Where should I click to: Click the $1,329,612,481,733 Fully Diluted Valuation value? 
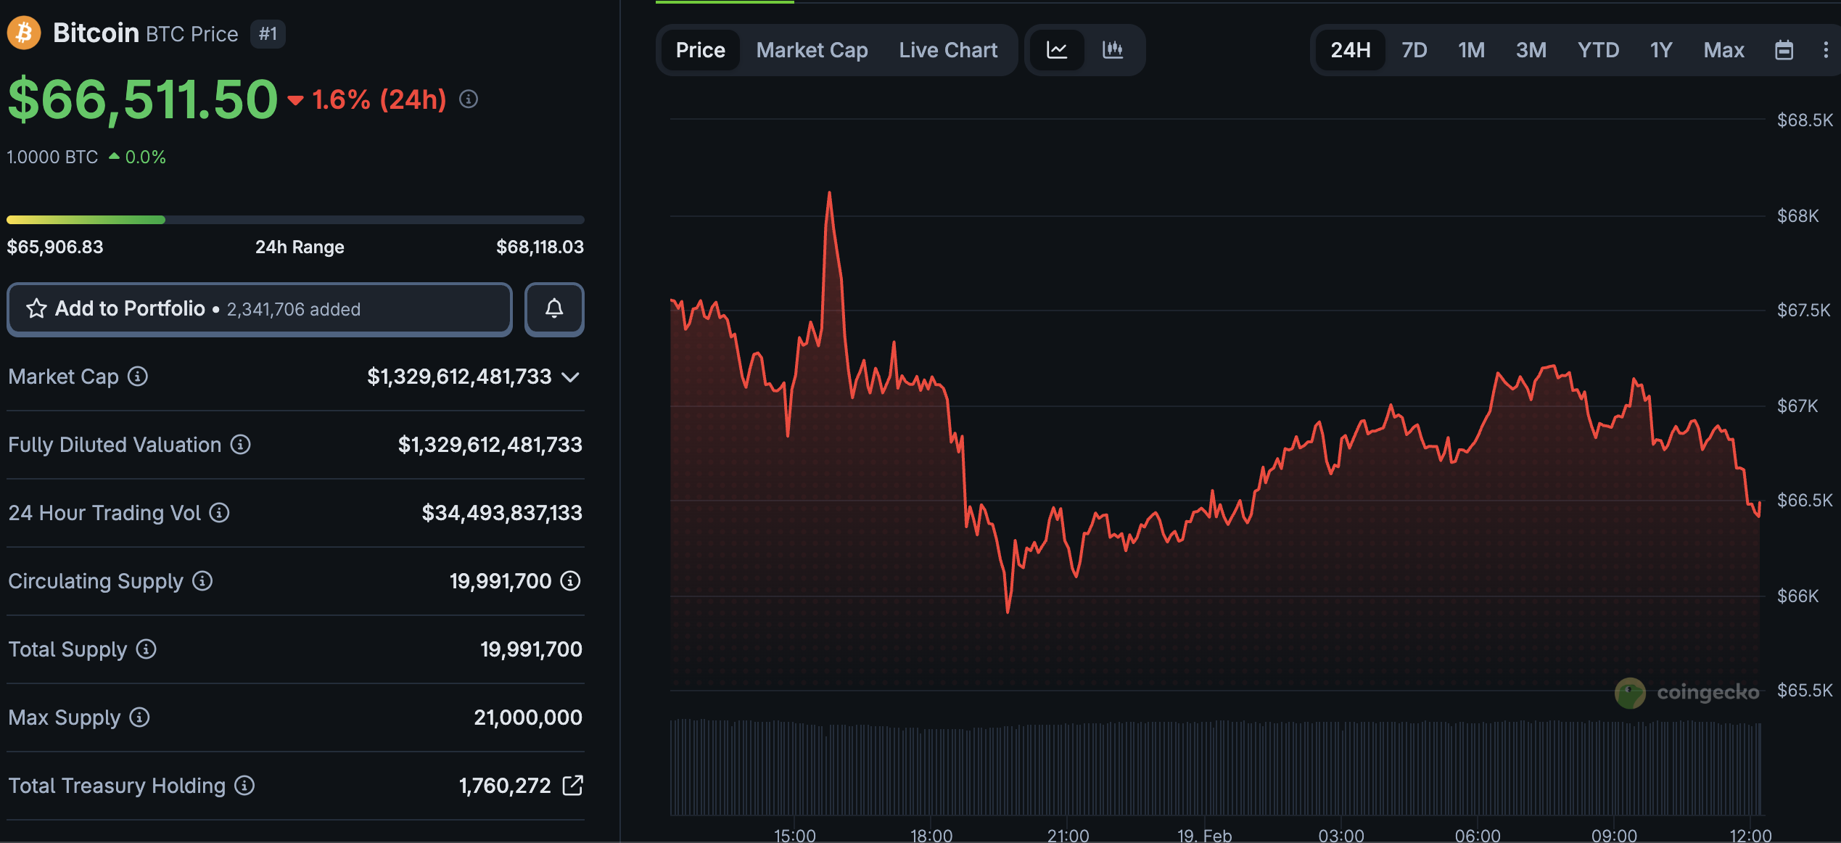coord(490,445)
